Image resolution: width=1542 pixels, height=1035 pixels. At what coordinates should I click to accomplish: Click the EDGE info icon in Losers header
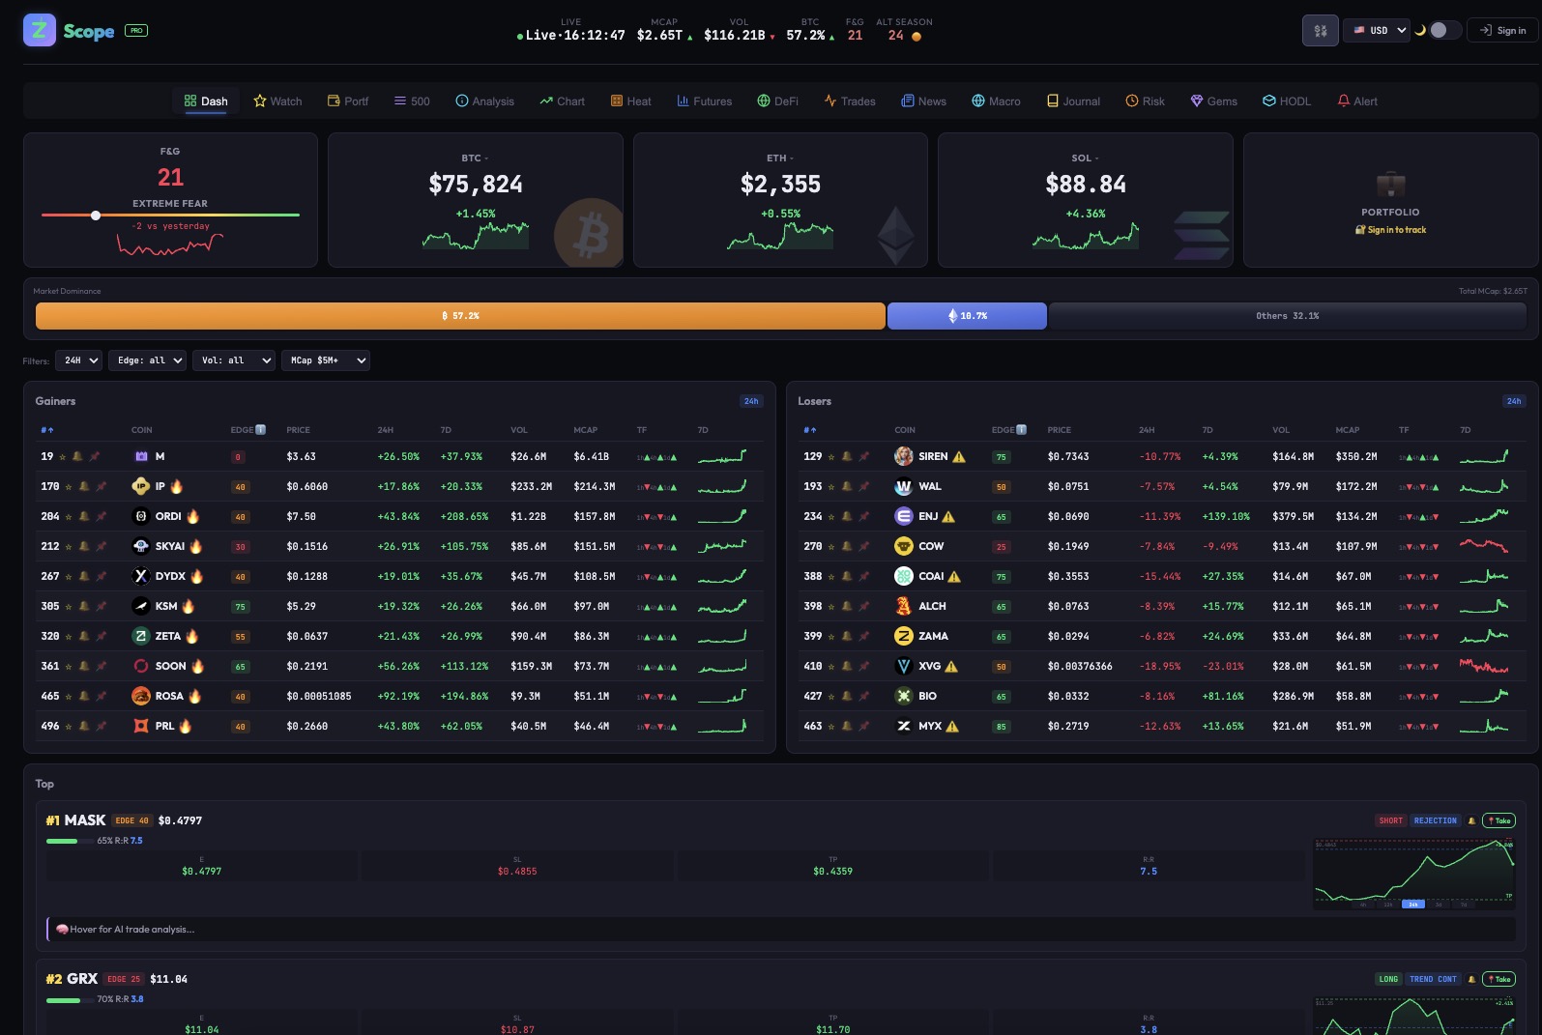point(1022,430)
